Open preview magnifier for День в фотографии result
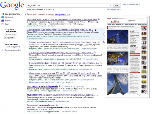The height and width of the screenshot is (114, 152). click(101, 63)
